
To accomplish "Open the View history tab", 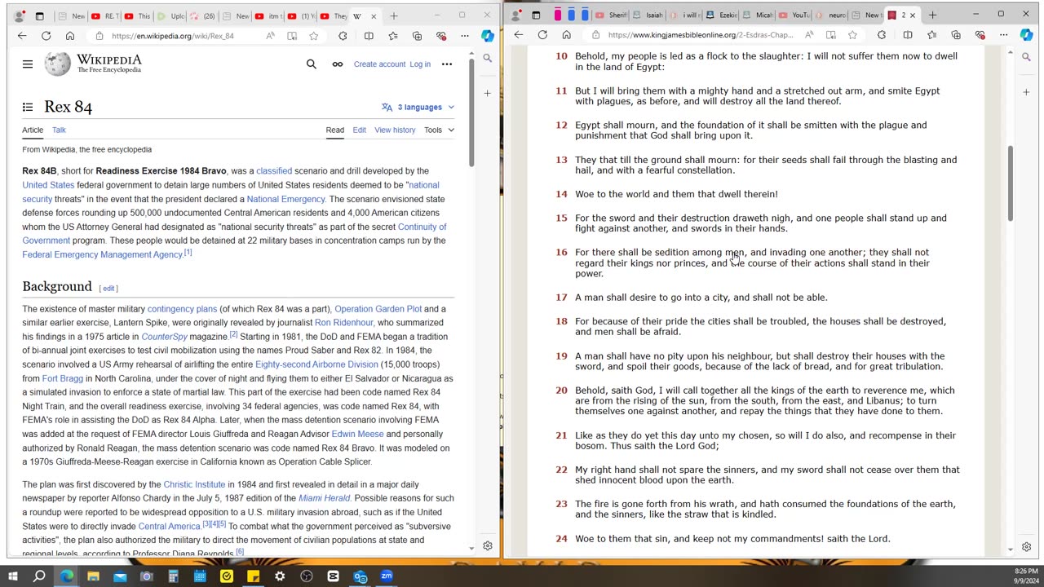I will point(395,130).
